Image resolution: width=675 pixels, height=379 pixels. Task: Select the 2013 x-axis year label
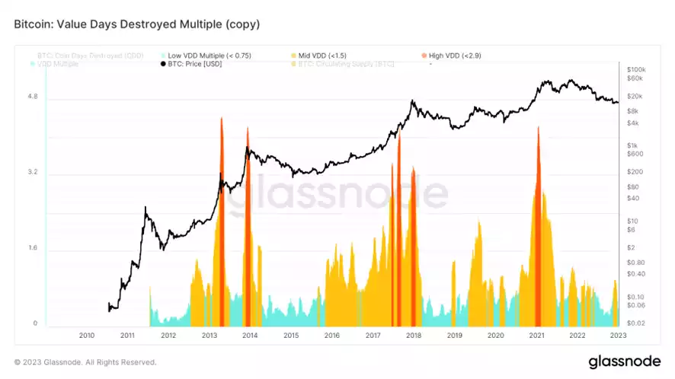210,335
